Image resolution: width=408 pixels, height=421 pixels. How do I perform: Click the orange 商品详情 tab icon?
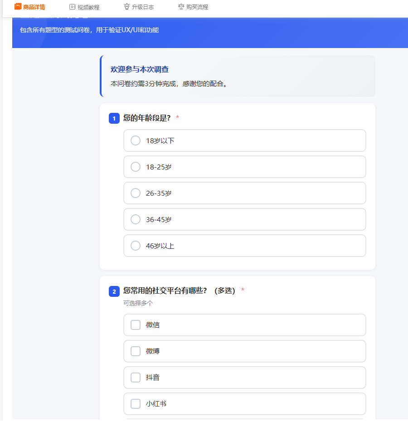(18, 7)
